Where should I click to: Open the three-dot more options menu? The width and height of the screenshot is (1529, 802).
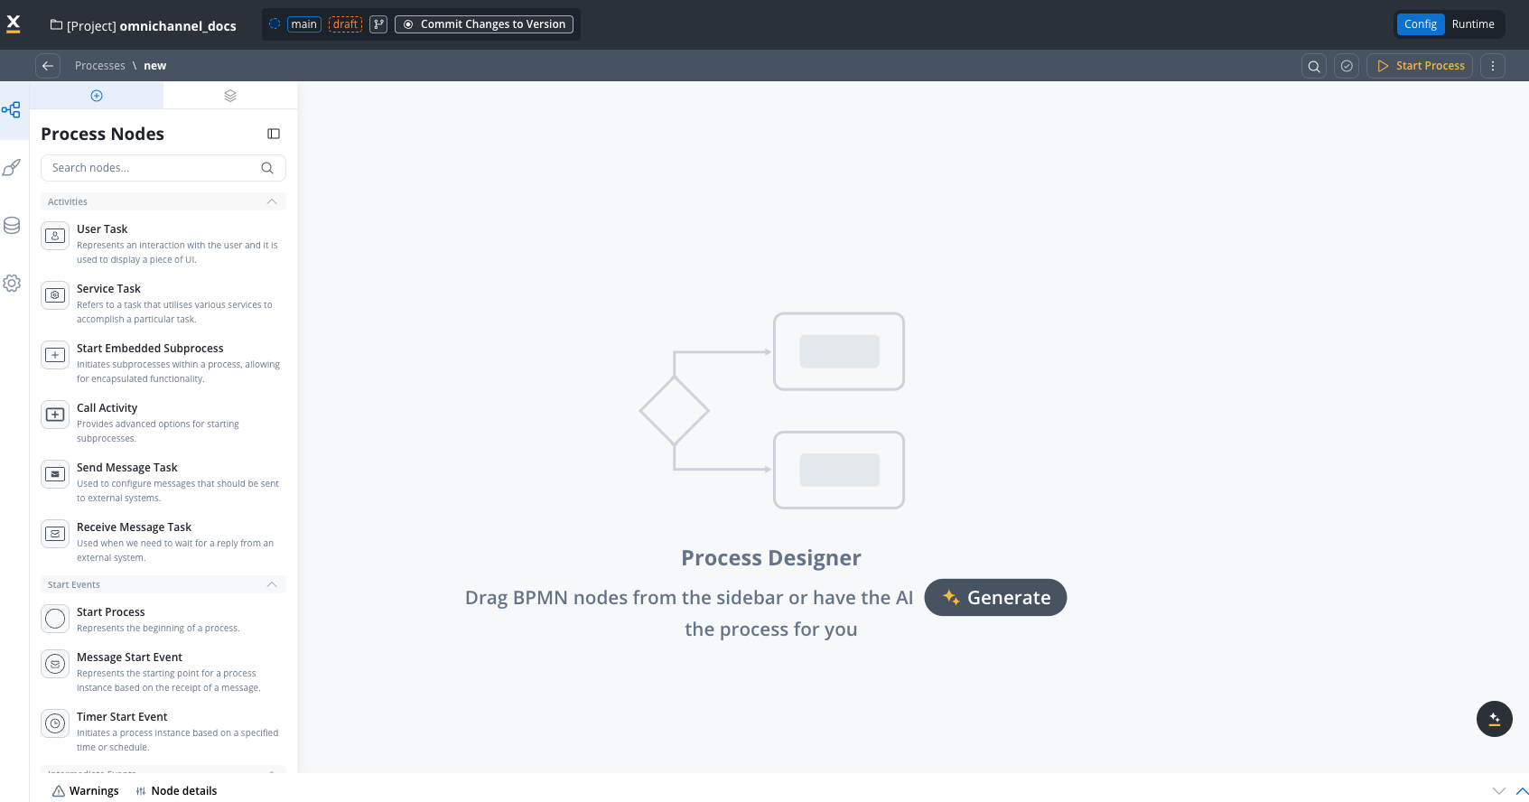click(x=1493, y=66)
